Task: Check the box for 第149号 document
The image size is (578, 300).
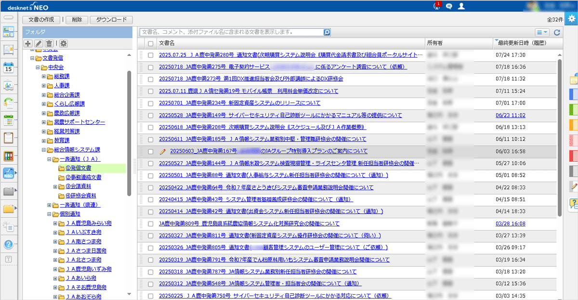Action: coord(151,116)
